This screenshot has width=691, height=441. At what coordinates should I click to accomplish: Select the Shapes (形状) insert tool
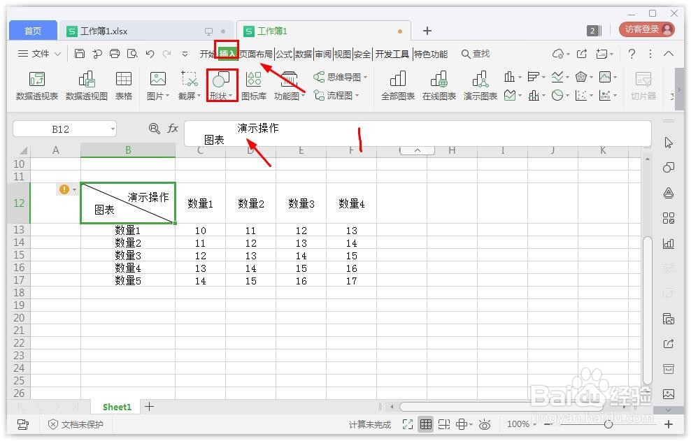(221, 84)
